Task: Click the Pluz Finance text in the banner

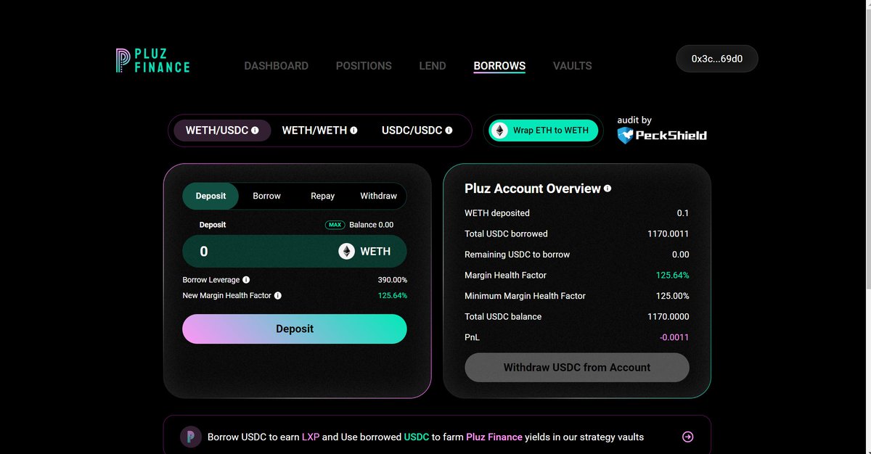Action: pos(494,437)
